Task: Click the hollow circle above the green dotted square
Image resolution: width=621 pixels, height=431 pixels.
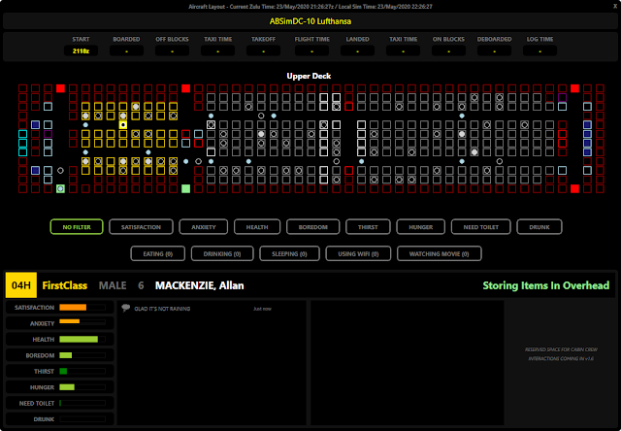Action: tap(60, 170)
